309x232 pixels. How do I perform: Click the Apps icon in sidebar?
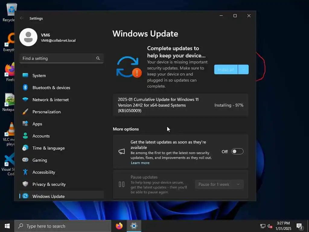[25, 124]
